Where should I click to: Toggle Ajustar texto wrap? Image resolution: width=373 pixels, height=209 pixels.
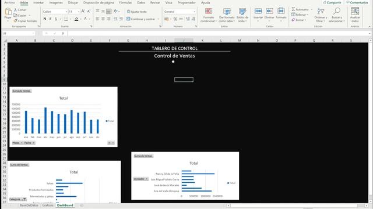coord(137,12)
